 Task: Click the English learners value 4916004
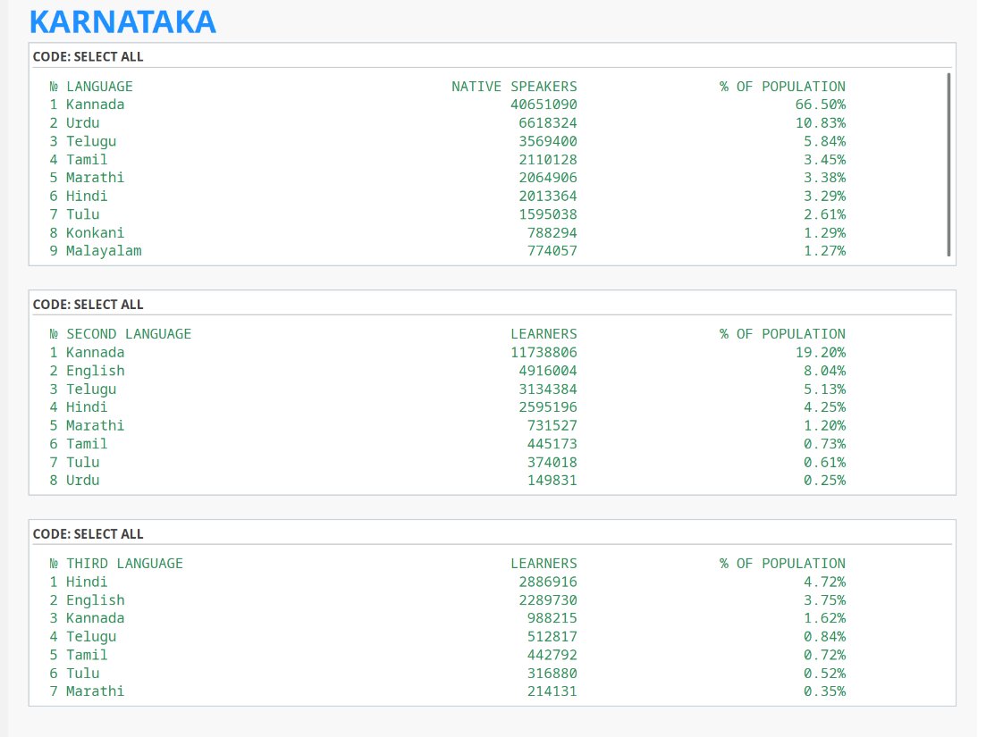(x=548, y=371)
